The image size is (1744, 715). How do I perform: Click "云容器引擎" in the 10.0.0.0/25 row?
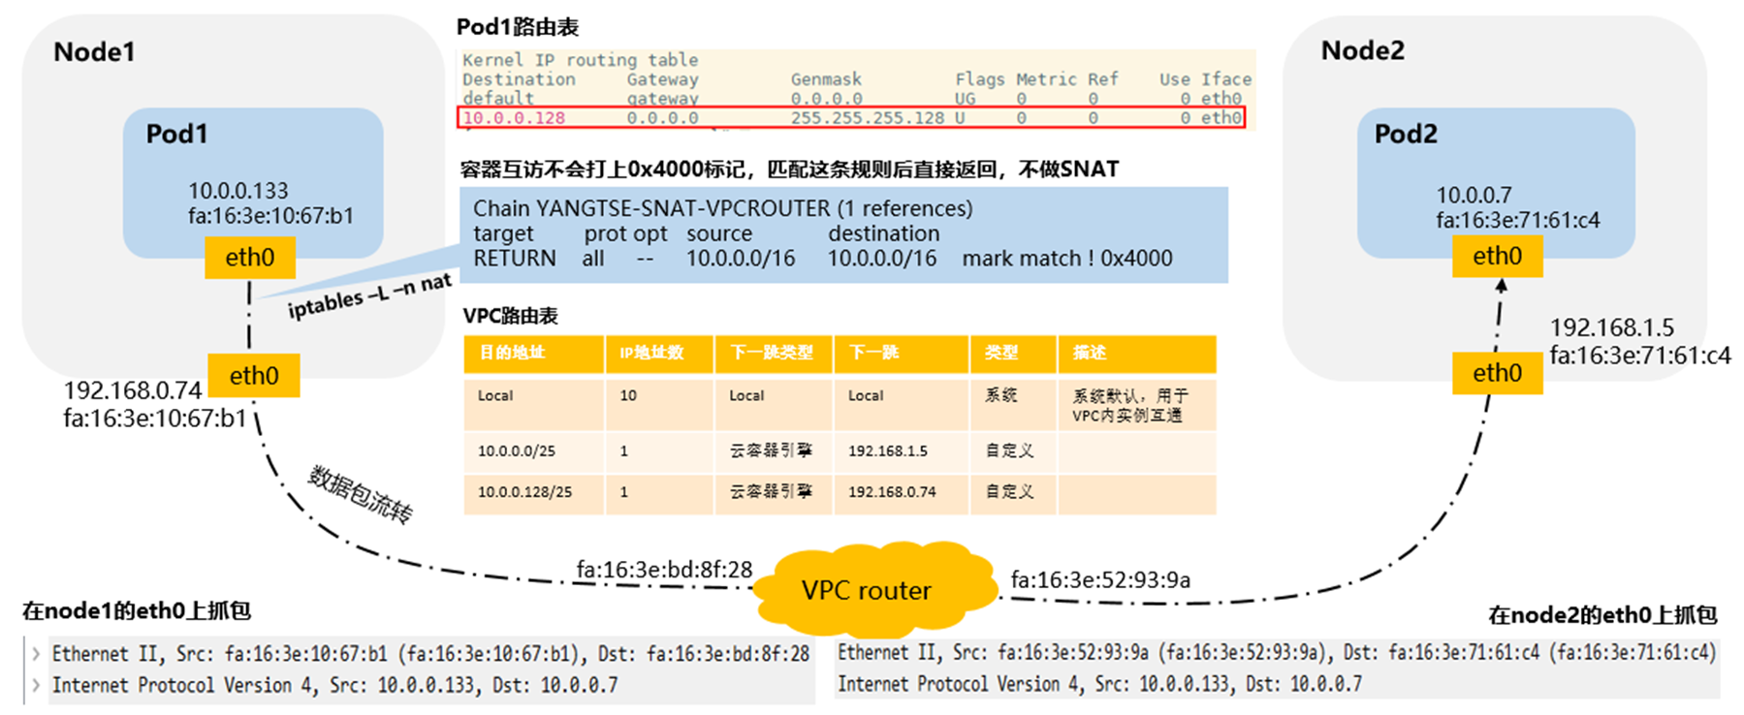click(x=771, y=451)
